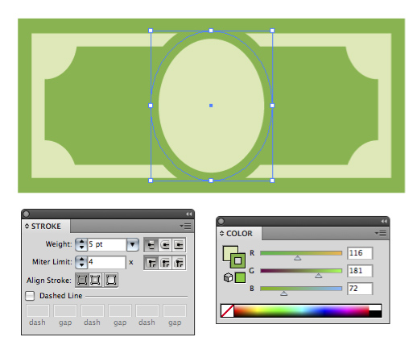Collapse the Color panel with double arrows

384,221
